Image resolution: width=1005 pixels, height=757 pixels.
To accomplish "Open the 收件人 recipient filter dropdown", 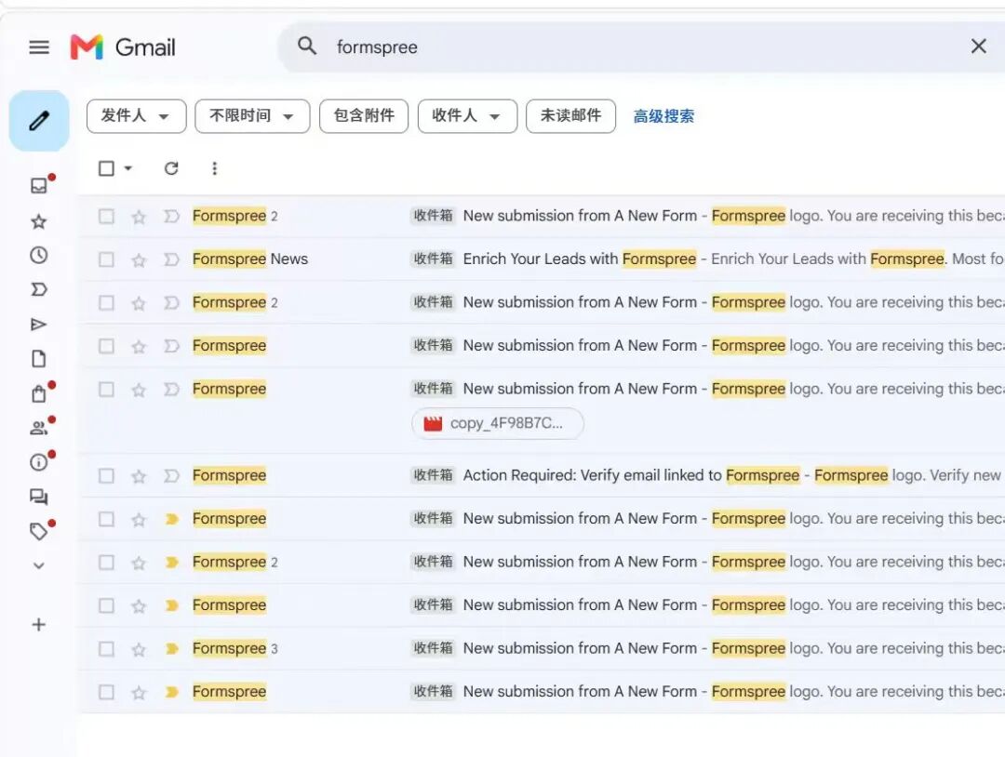I will point(467,116).
